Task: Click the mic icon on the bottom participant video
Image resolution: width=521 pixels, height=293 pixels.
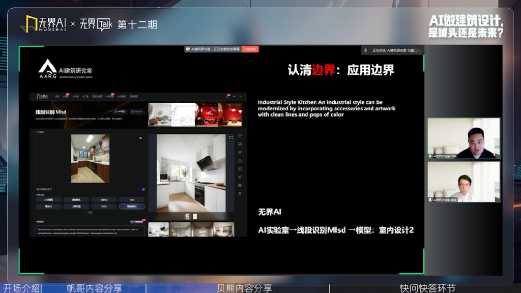Action: pyautogui.click(x=430, y=200)
